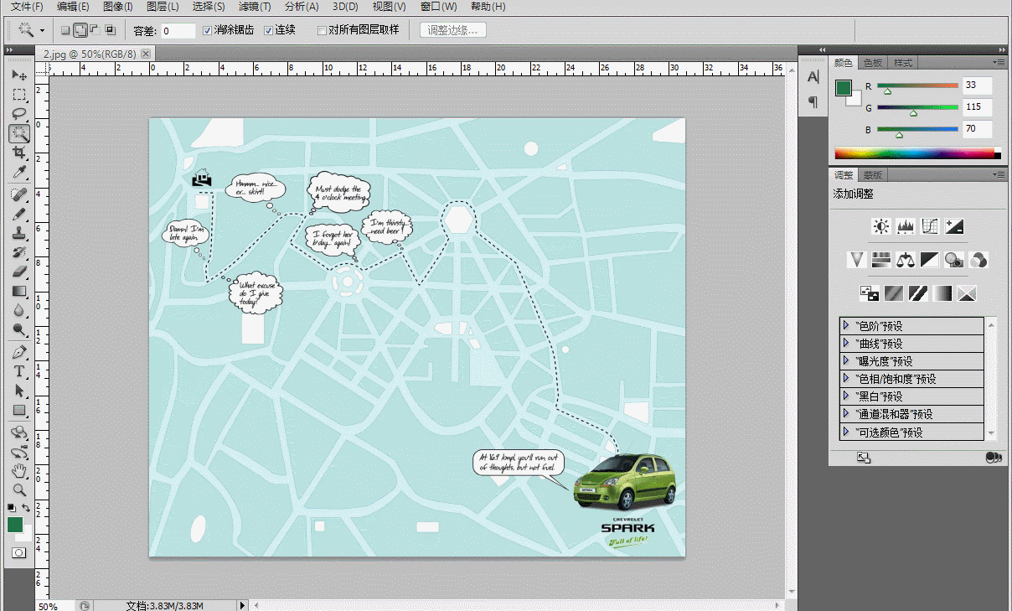This screenshot has width=1012, height=611.
Task: Pick the Eyedropper tool
Action: [x=18, y=172]
